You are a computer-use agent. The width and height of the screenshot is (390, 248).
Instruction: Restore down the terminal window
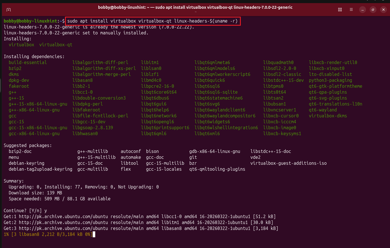373,10
